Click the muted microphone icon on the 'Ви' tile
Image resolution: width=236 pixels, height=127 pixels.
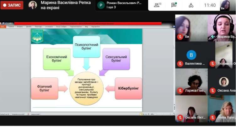click(x=180, y=37)
